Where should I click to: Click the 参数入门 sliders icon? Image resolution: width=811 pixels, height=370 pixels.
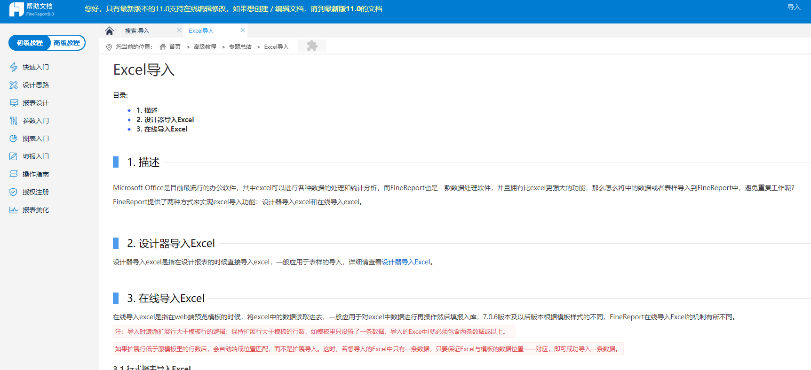(x=14, y=121)
